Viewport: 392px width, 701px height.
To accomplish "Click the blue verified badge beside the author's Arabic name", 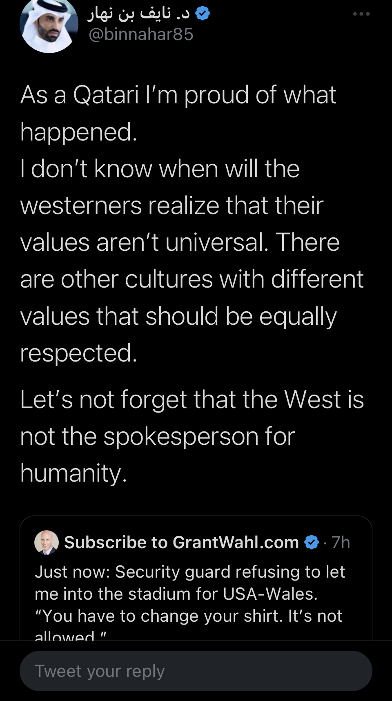I will point(203,14).
